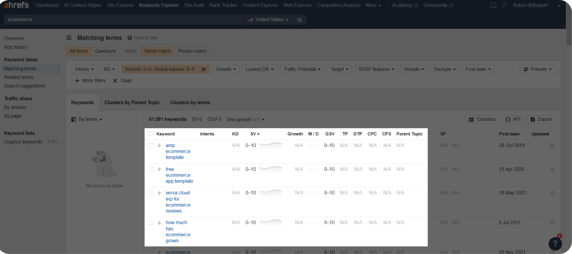Open the SERP features filter dropdown
This screenshot has height=254, width=572.
(376, 70)
